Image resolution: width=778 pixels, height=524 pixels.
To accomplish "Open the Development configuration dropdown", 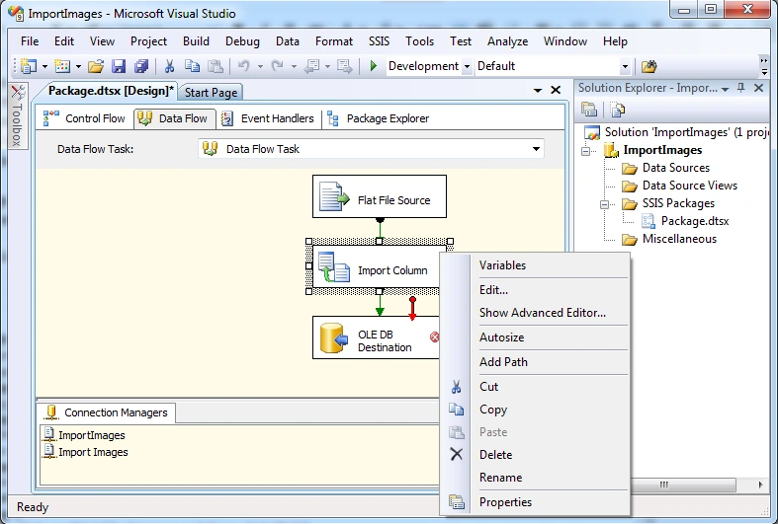I will coord(467,66).
